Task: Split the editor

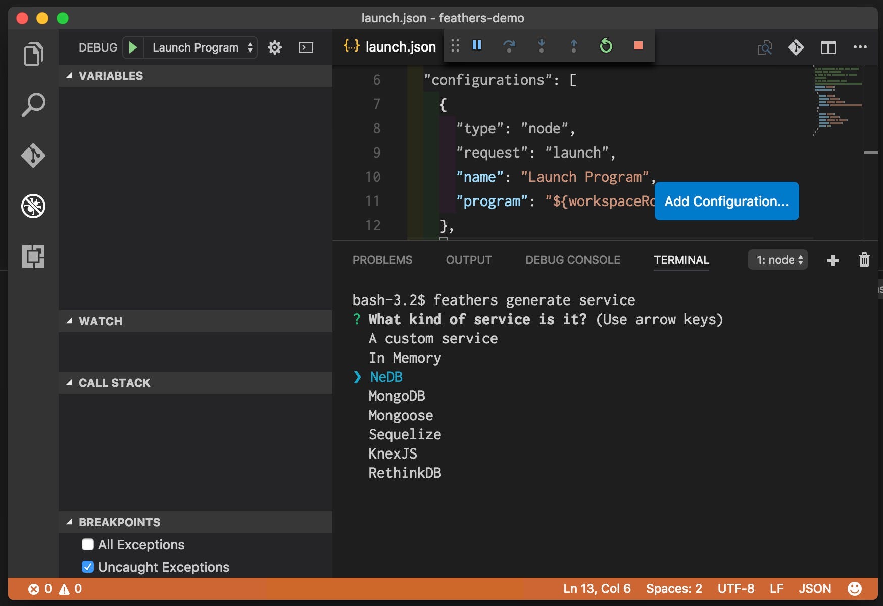Action: pyautogui.click(x=828, y=47)
